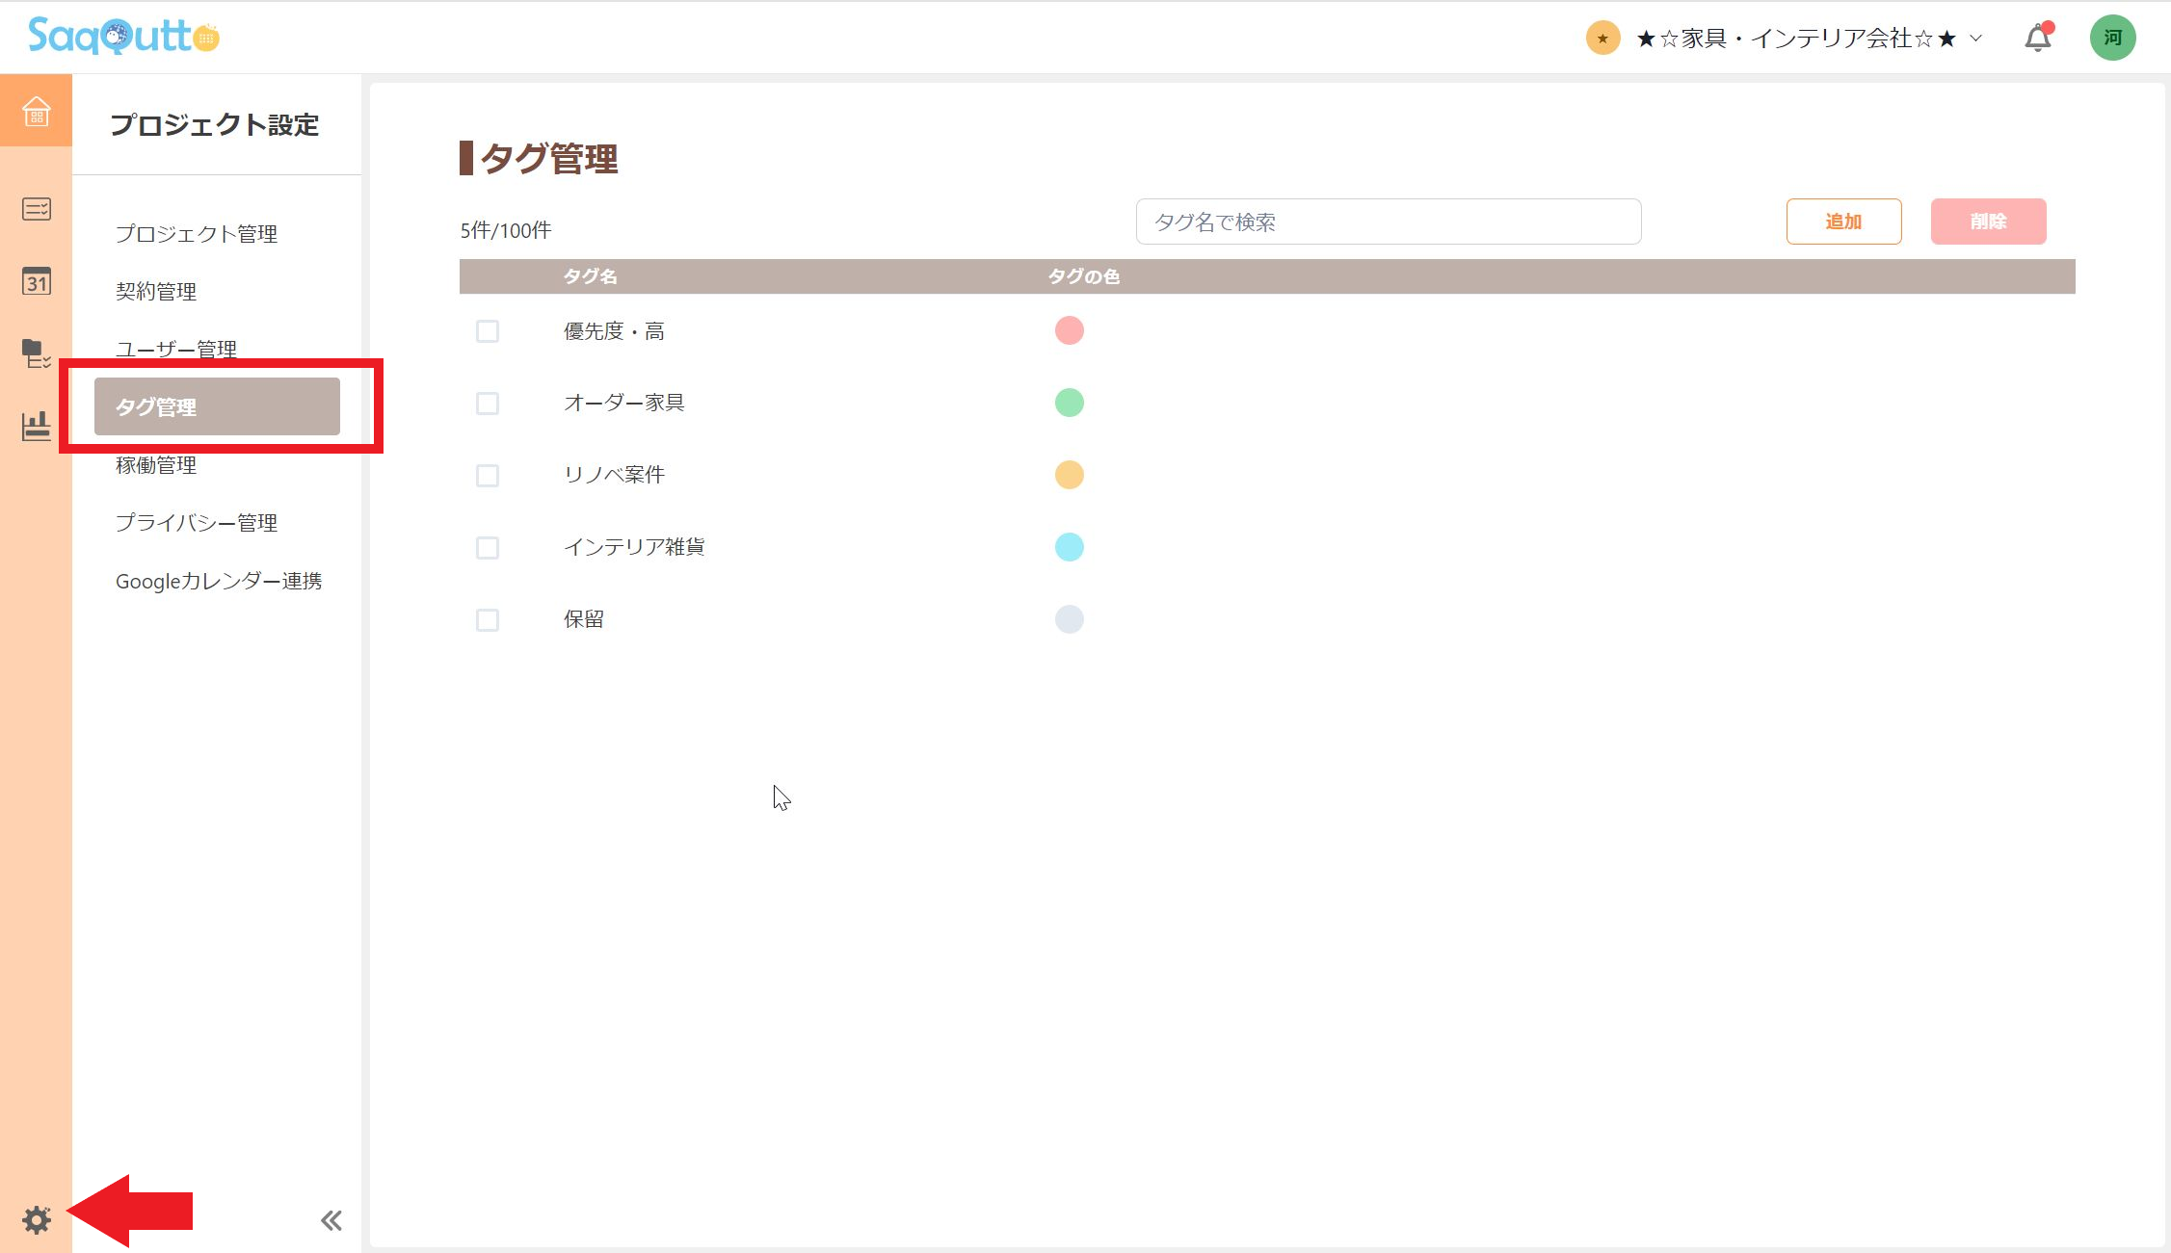
Task: Open notifications via the bell icon
Action: click(2036, 37)
